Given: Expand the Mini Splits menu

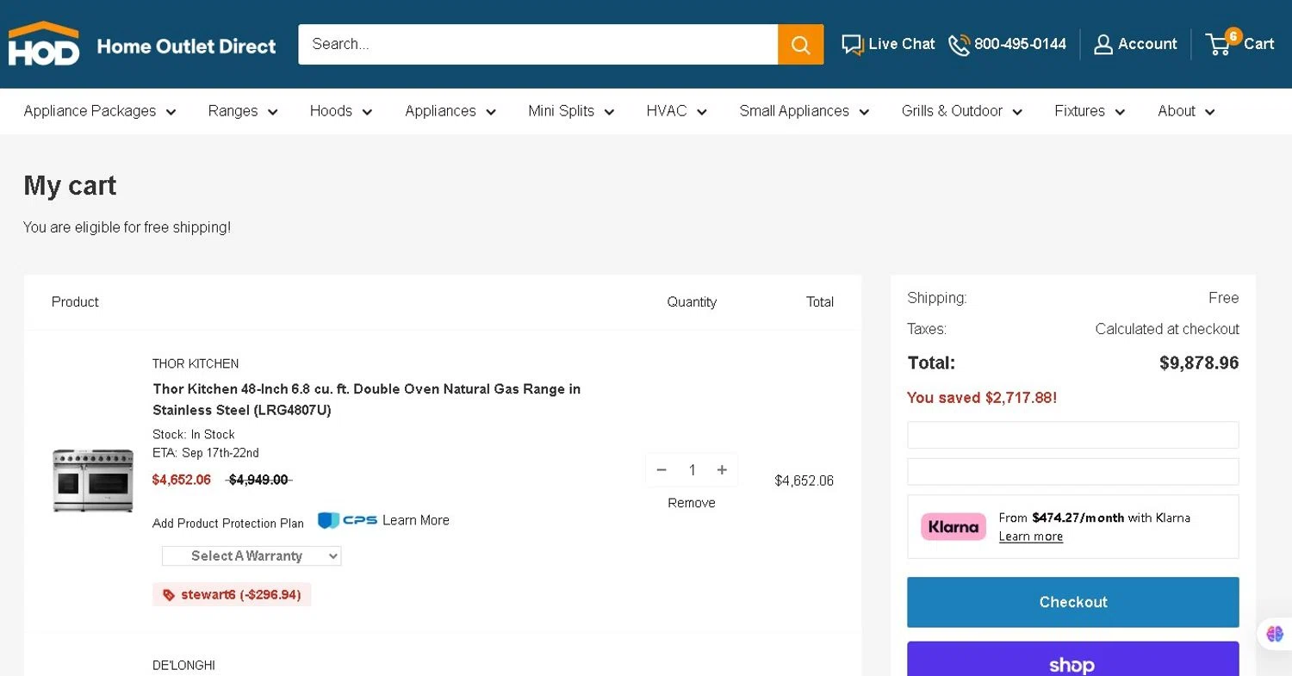Looking at the screenshot, I should tap(571, 111).
